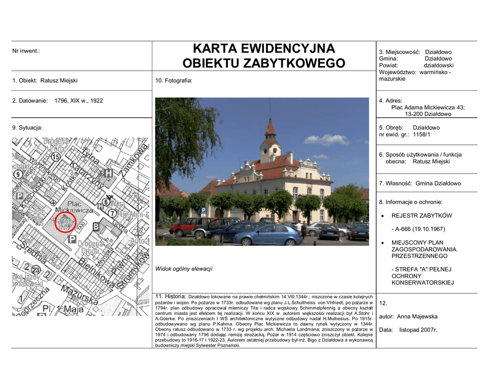This screenshot has height=378, width=489.
Task: Select the 'Nr inwent.:' field
Action: pos(26,51)
